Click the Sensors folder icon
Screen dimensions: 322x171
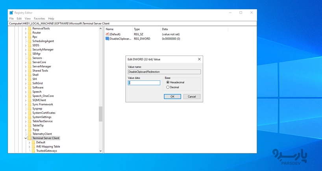[x=30, y=58]
